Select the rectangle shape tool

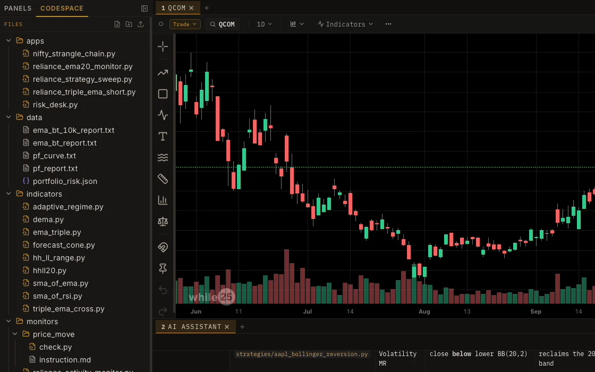coord(163,94)
